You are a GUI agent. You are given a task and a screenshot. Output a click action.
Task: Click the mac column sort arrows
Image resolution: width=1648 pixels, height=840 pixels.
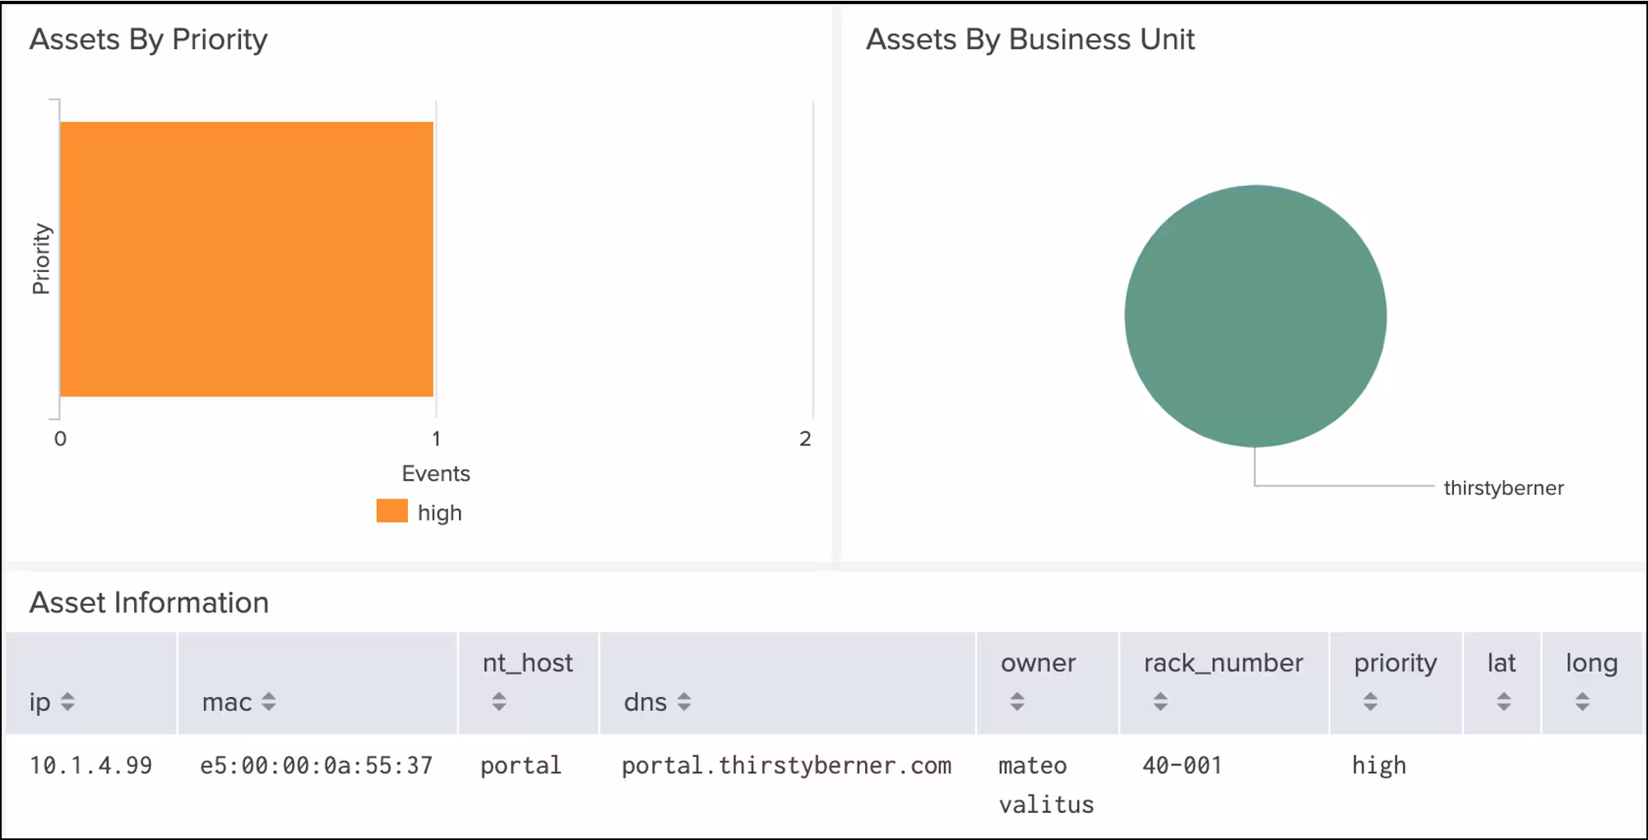pos(269,702)
